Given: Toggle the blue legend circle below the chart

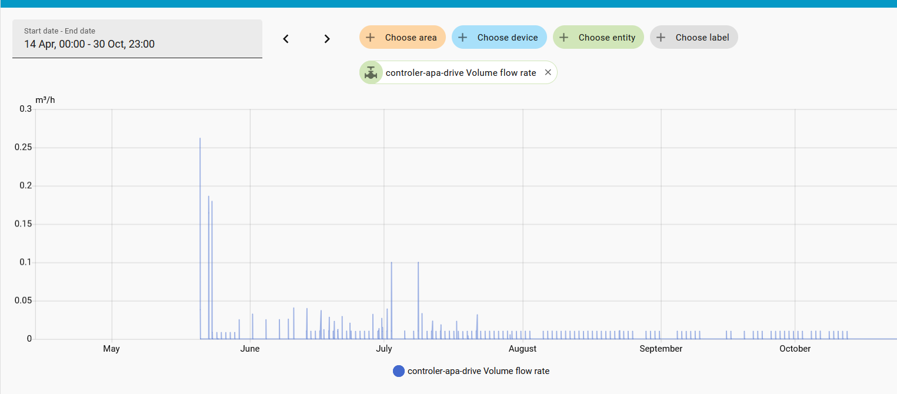Looking at the screenshot, I should click(398, 371).
